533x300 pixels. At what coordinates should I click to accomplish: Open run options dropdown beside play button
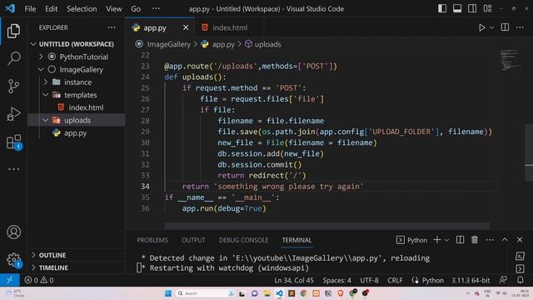(x=491, y=27)
